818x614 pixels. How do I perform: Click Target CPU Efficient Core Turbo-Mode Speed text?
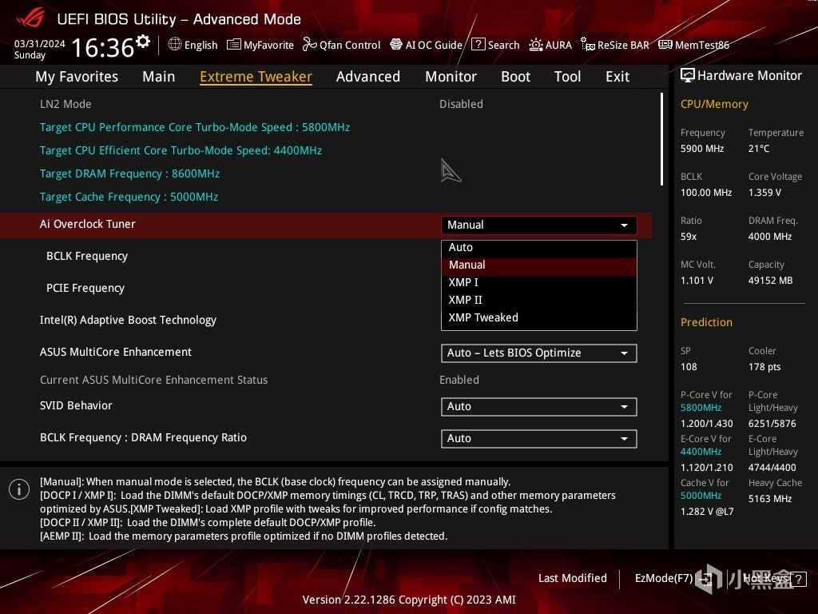point(181,150)
